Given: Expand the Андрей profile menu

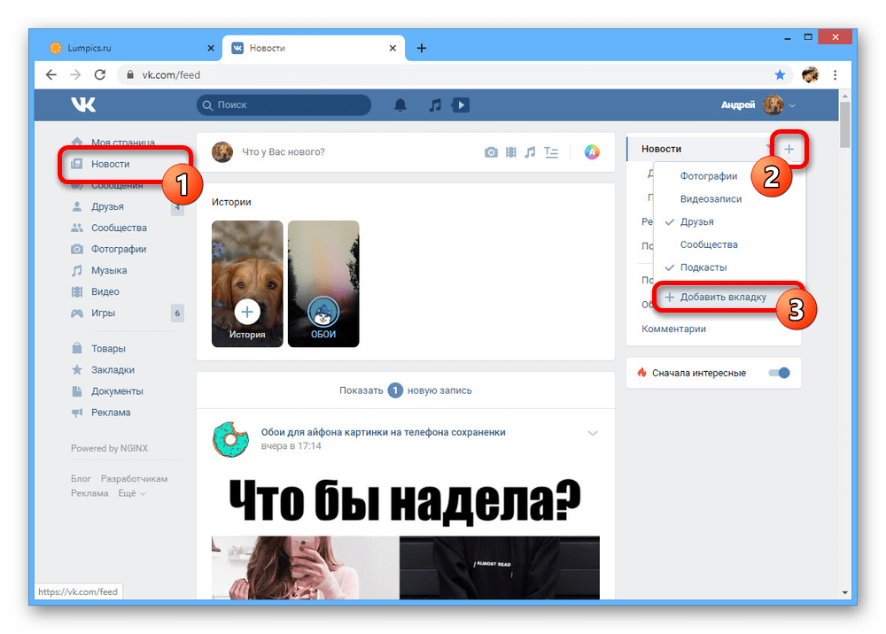Looking at the screenshot, I should pos(758,105).
